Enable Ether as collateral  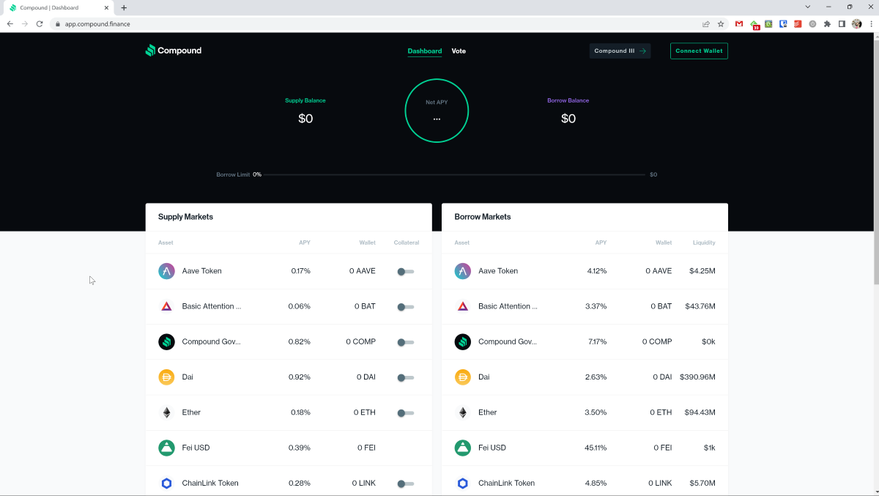(x=405, y=413)
